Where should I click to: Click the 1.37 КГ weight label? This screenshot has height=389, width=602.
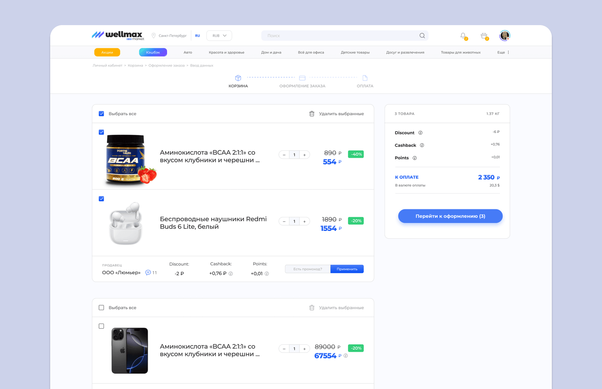pos(493,114)
